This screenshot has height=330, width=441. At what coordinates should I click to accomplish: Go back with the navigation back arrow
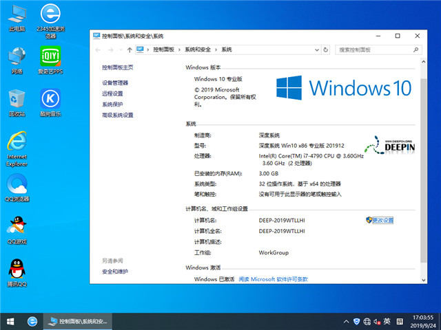[98, 50]
